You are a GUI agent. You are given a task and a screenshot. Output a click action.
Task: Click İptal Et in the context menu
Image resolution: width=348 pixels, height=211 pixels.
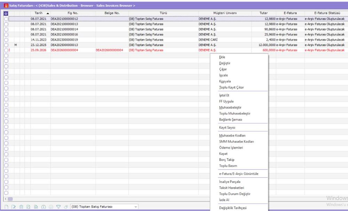pyautogui.click(x=224, y=95)
